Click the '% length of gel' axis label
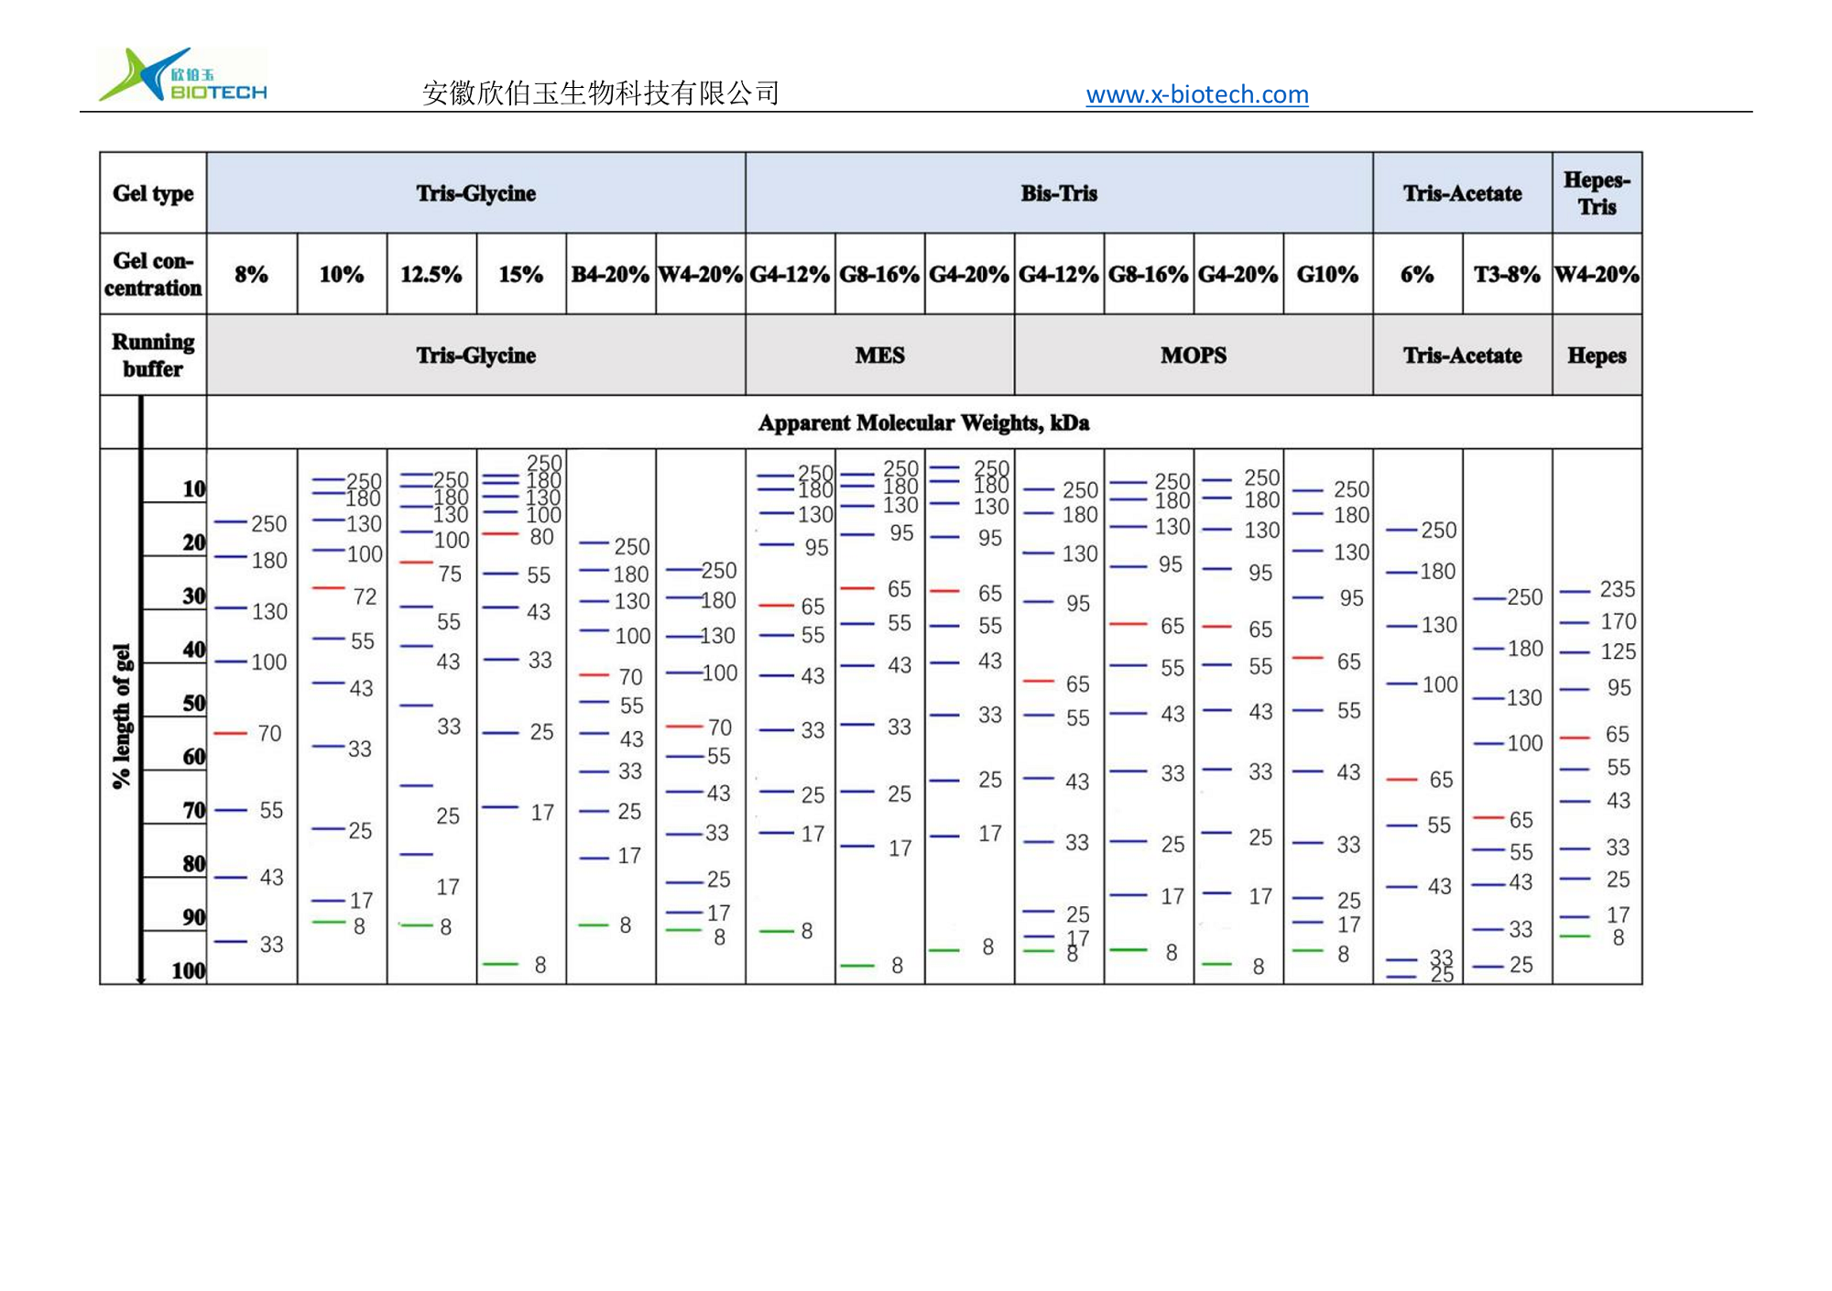Viewport: 1832px width, 1291px height. pos(121,717)
